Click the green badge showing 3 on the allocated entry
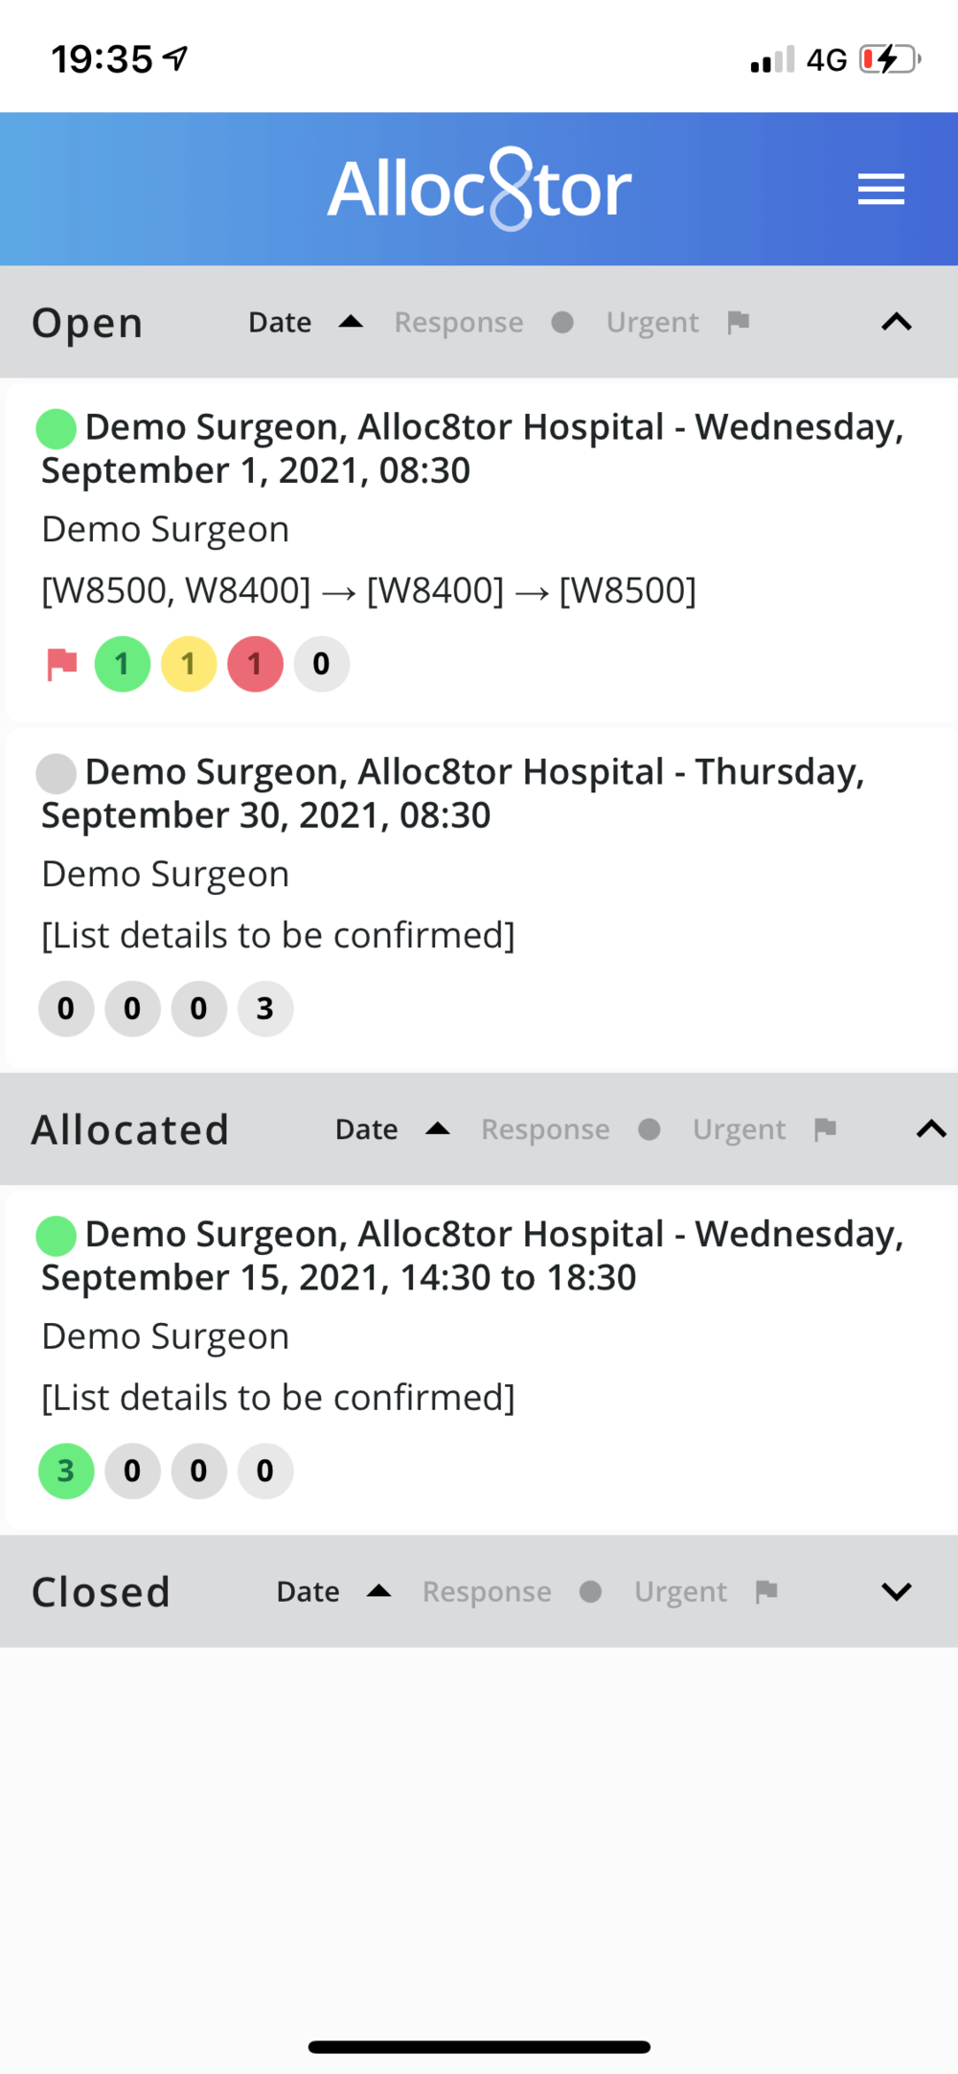Viewport: 958px width, 2074px height. 65,1470
